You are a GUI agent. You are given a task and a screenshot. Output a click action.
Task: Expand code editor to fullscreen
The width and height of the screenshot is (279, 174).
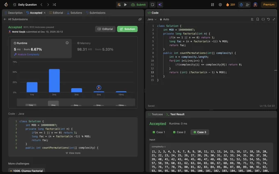tap(274, 19)
